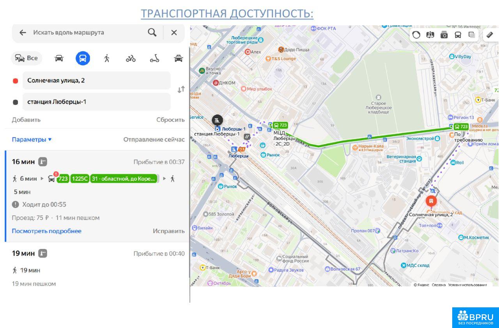Viewport: 499px width, 328px height.
Task: Toggle traffic layer on the map
Action: [416, 35]
